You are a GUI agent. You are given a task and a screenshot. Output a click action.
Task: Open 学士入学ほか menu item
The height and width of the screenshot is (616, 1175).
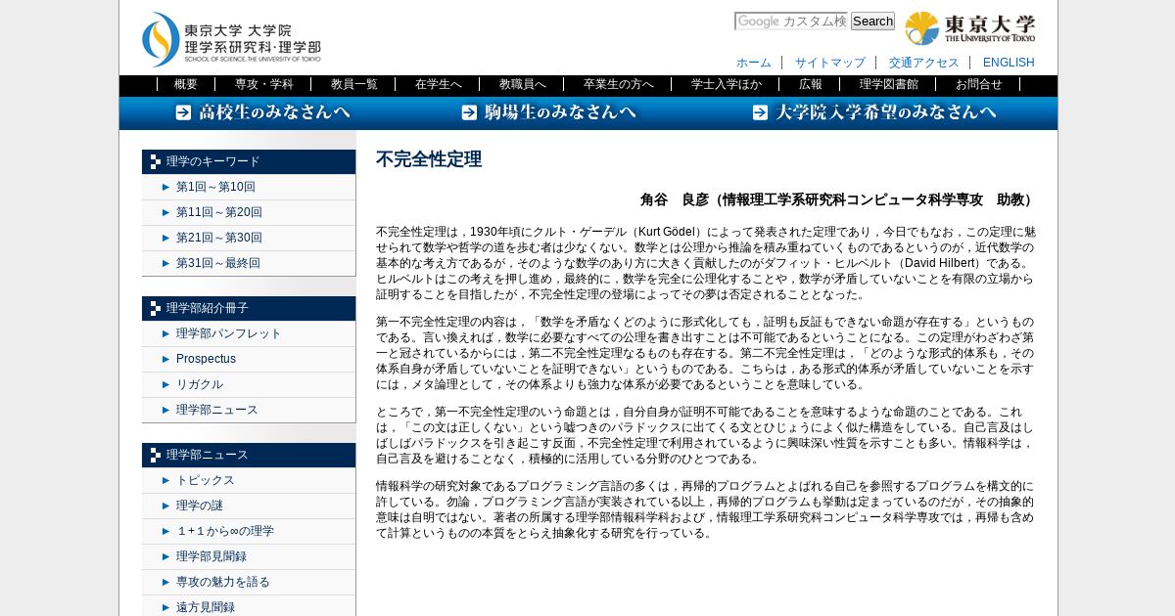click(727, 84)
